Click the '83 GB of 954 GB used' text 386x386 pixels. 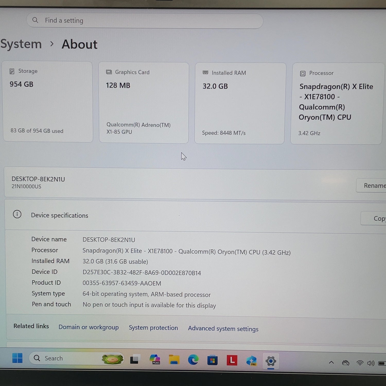coord(37,131)
